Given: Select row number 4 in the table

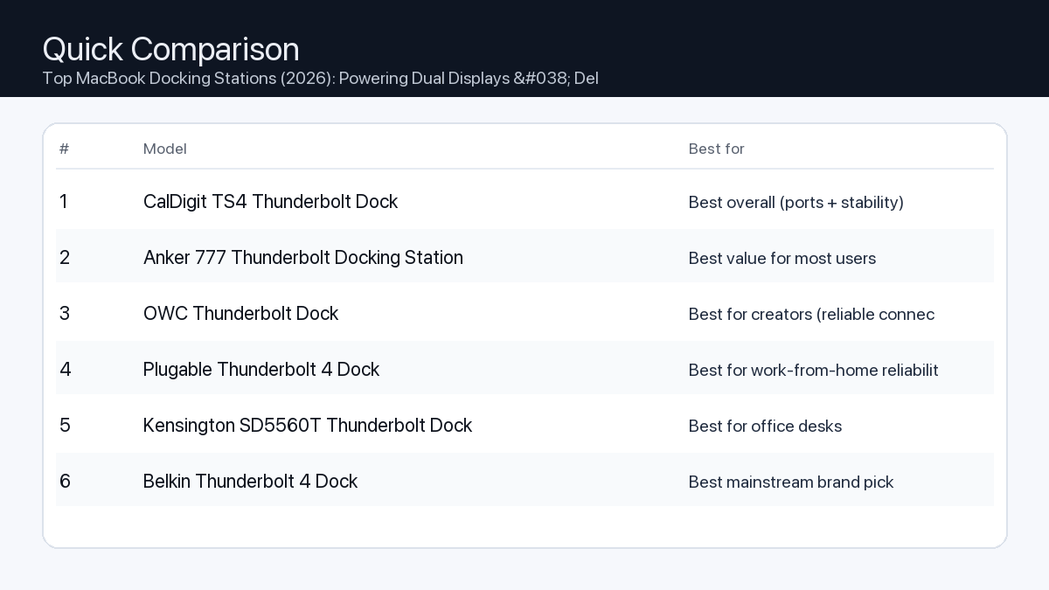Looking at the screenshot, I should tap(65, 370).
